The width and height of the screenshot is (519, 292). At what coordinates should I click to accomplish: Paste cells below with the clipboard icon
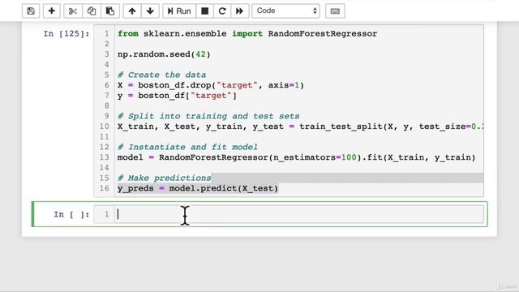click(110, 11)
